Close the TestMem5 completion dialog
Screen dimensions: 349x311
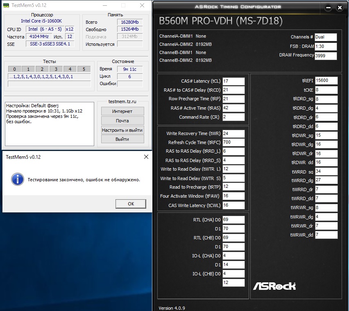[146, 157]
